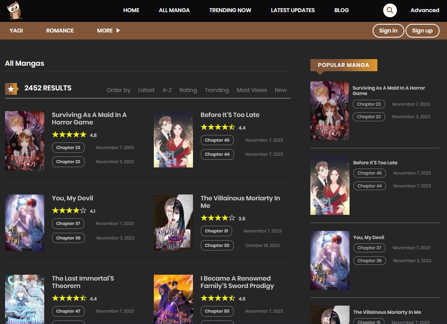Open Chapter 37 in Popular Manga sidebar
The height and width of the screenshot is (324, 447).
coord(369,248)
